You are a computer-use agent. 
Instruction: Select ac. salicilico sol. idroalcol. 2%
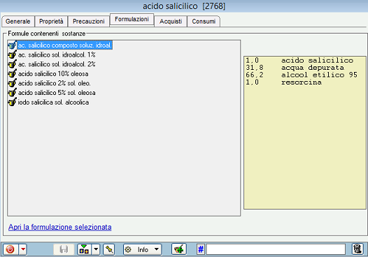(x=57, y=64)
